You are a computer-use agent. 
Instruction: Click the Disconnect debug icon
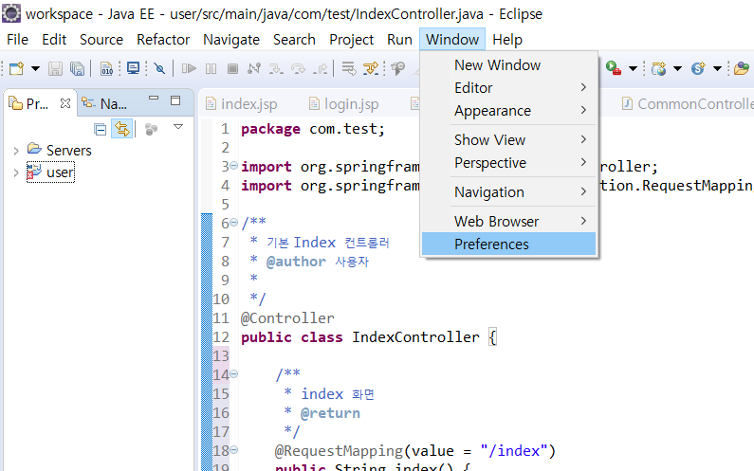tap(254, 69)
